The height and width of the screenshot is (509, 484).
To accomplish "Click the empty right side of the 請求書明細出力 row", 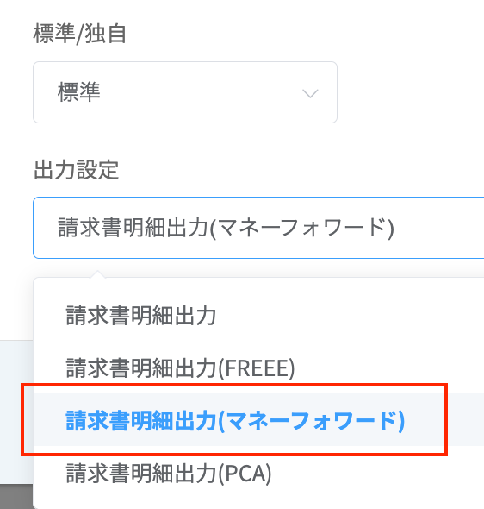I will coord(350,316).
